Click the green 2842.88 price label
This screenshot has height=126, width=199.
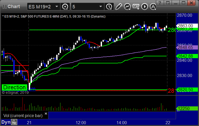[187, 56]
